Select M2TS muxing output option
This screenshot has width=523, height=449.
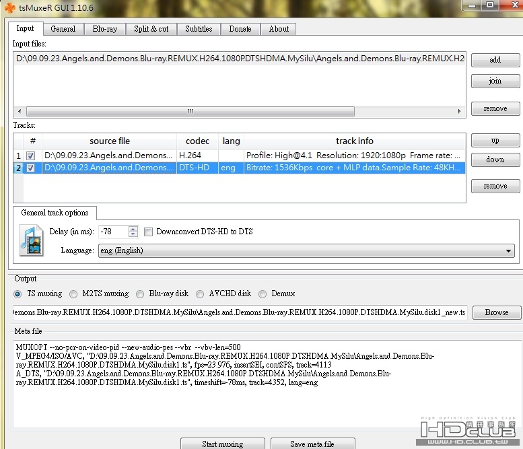pos(73,294)
